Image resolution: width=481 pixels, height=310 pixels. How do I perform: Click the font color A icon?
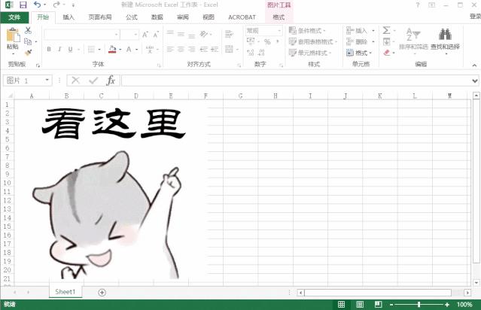pos(129,49)
